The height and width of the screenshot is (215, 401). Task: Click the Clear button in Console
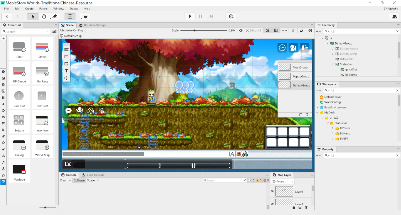[63, 180]
